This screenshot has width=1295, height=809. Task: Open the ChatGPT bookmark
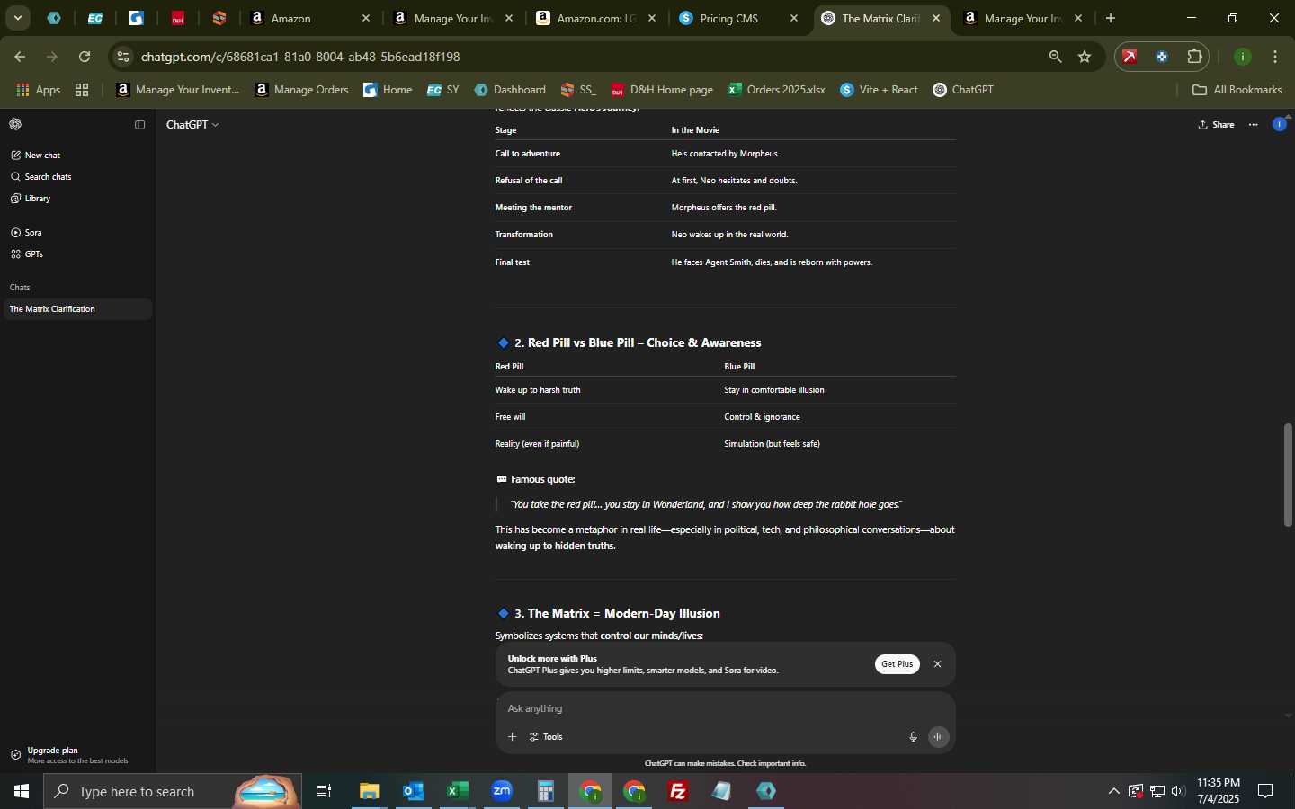pyautogui.click(x=963, y=90)
